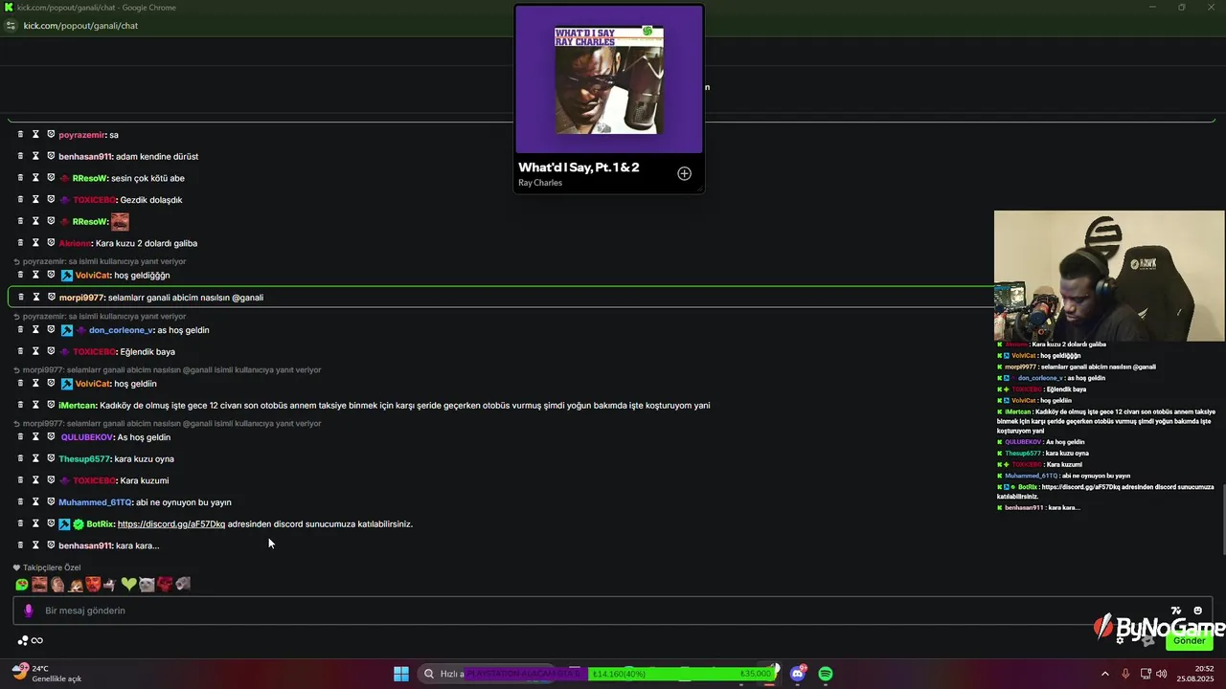Click the points bubbles icon below message box
Screen dimensions: 1226x689
(x=23, y=640)
